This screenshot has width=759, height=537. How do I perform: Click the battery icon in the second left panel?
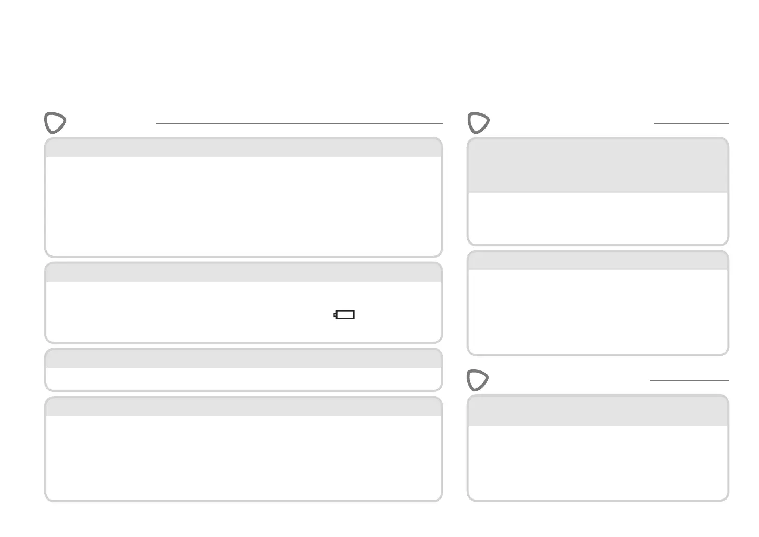[344, 315]
